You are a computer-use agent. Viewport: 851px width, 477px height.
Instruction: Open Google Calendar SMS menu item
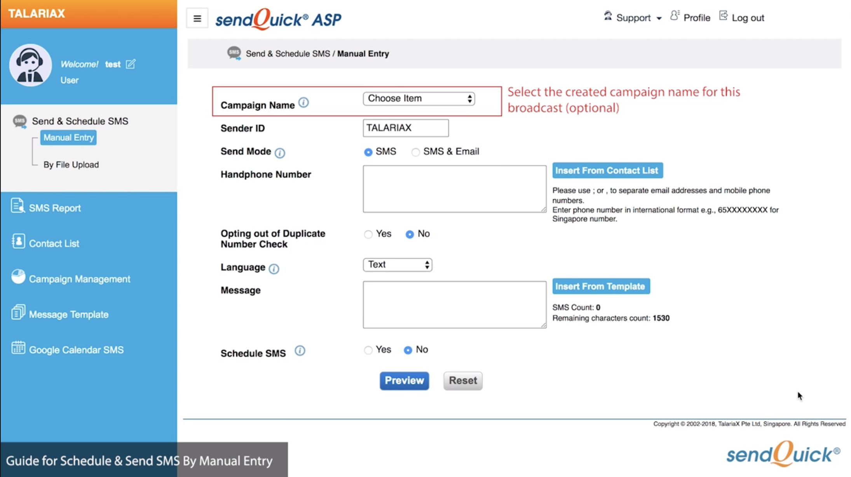(76, 350)
